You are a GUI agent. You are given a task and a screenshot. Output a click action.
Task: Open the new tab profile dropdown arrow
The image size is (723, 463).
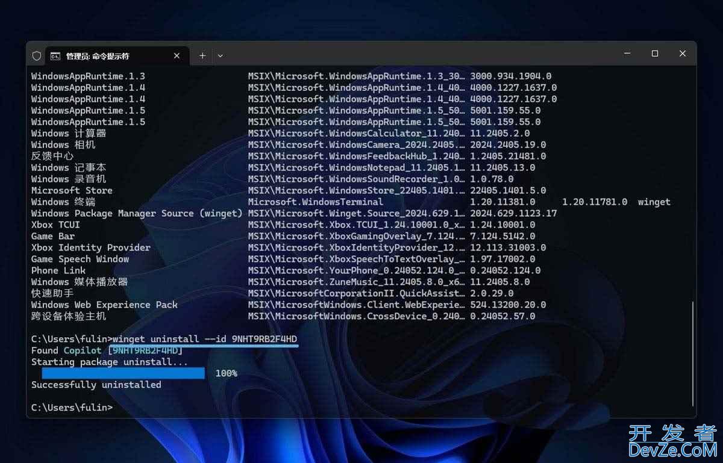pos(220,55)
